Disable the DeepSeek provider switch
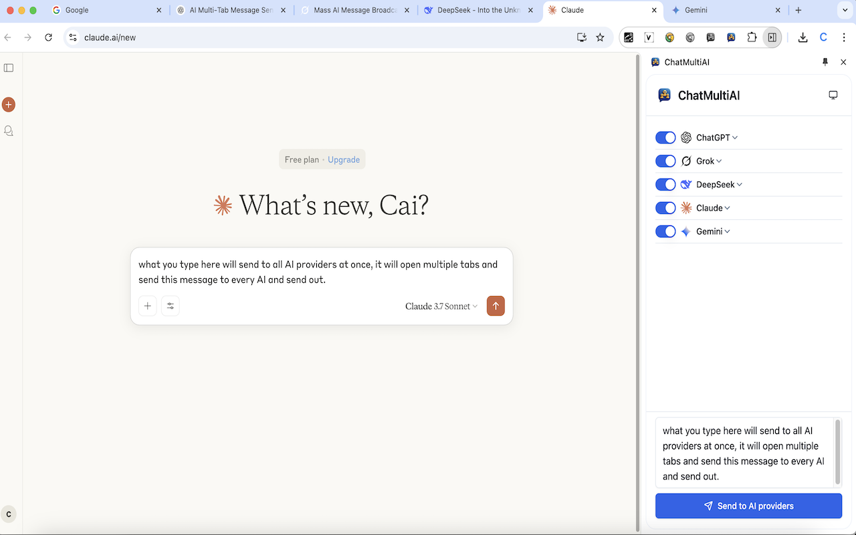Screen dimensions: 856x535 coord(665,185)
